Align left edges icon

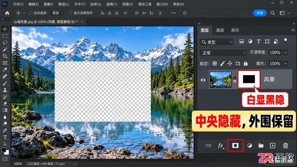103,13
